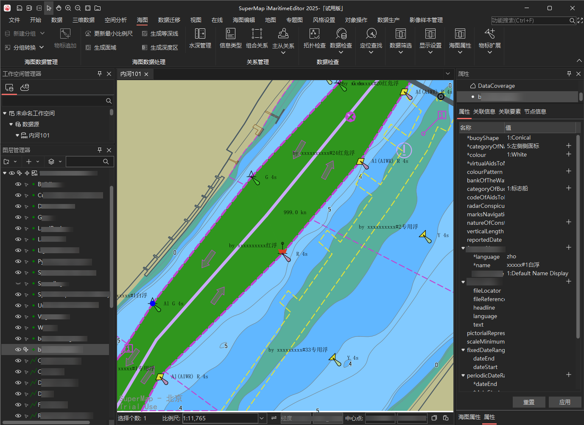This screenshot has width=584, height=425.
Task: Show the hidden layer with the closed eye
Action: (x=18, y=283)
